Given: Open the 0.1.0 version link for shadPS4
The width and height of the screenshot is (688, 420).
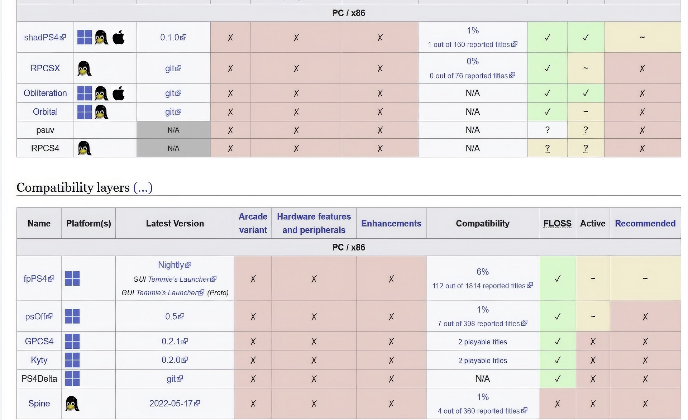Looking at the screenshot, I should pyautogui.click(x=169, y=37).
